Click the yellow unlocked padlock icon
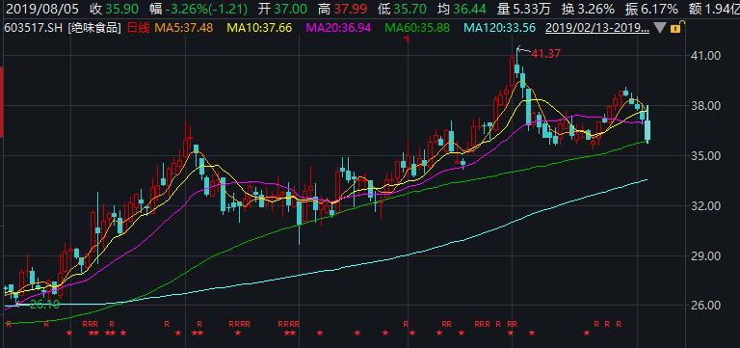740x348 pixels. coord(674,28)
